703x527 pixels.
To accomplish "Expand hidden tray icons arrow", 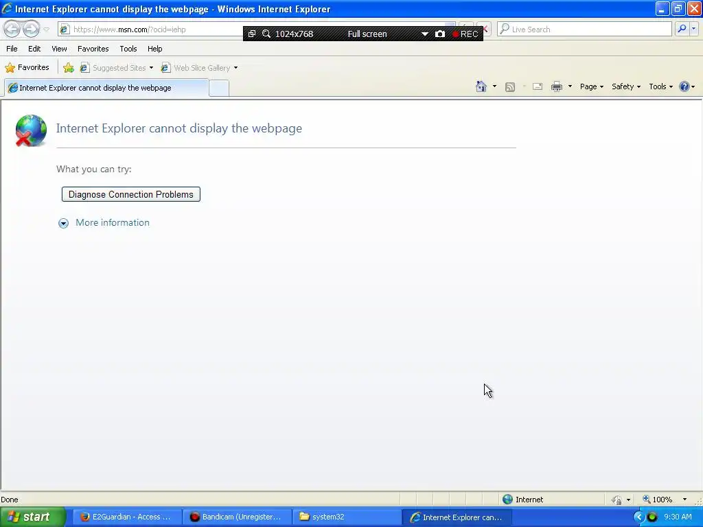I will tap(639, 517).
